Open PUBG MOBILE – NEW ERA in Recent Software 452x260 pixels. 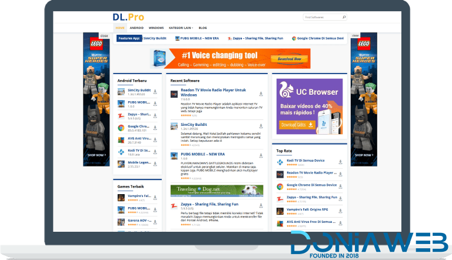202,154
